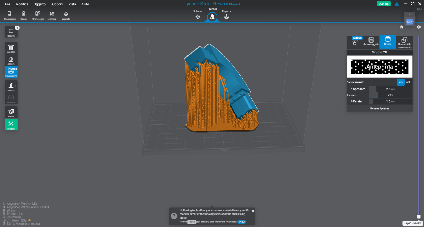The height and width of the screenshot is (227, 424).
Task: Click the 5.4.3 version number
Action: point(420,9)
